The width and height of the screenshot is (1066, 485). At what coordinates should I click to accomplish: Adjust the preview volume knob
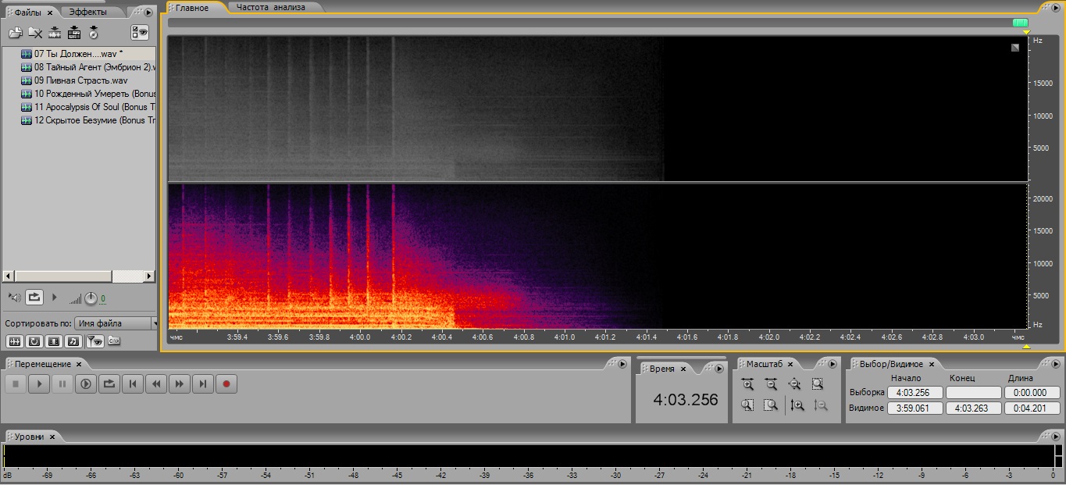pos(91,298)
